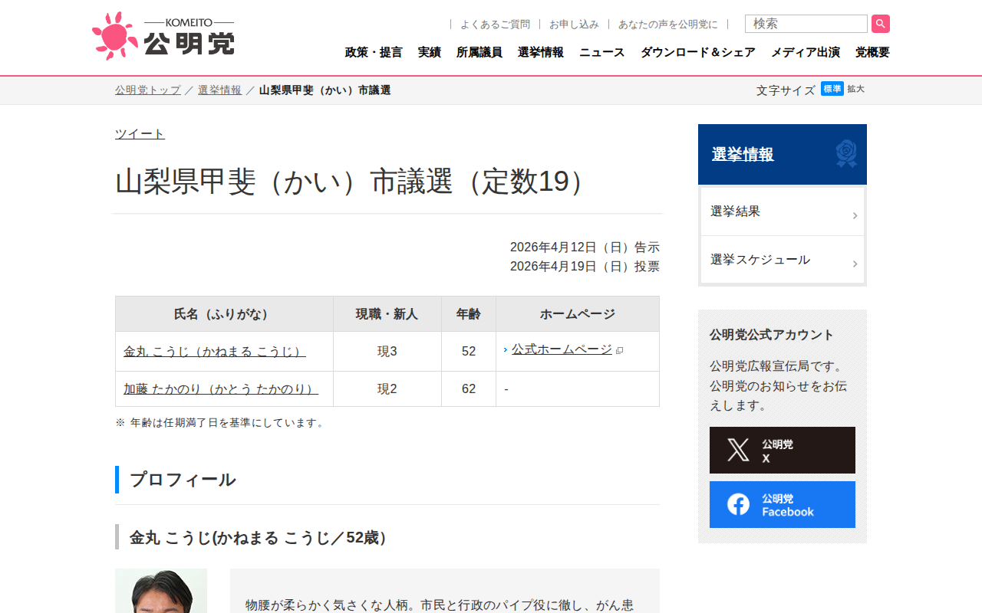Image resolution: width=982 pixels, height=613 pixels.
Task: Open the 公明党 X account banner
Action: (x=783, y=451)
